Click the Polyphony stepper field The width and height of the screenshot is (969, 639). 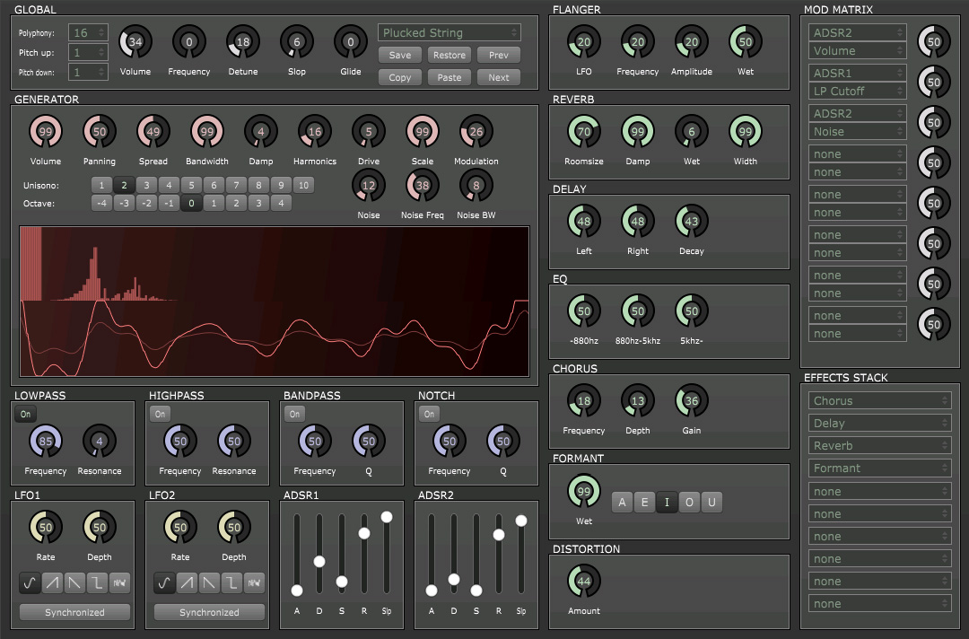coord(88,32)
